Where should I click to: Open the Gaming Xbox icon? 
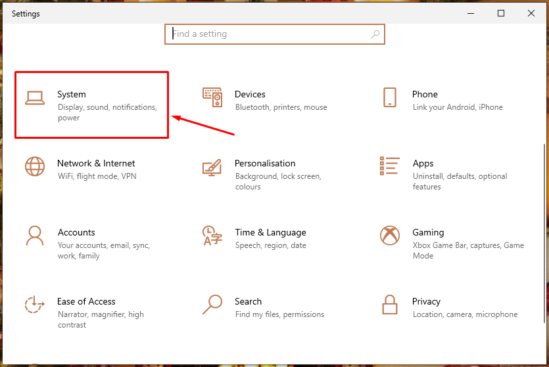click(390, 235)
